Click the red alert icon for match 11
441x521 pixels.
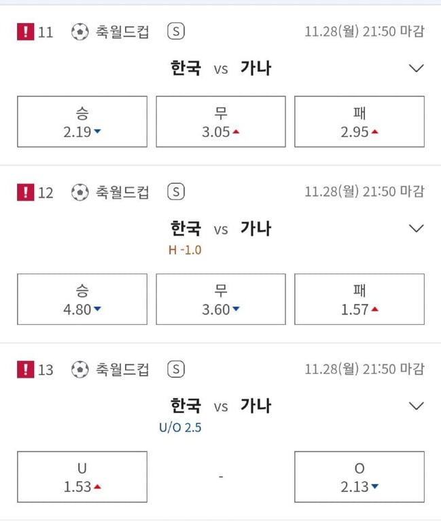pos(25,32)
